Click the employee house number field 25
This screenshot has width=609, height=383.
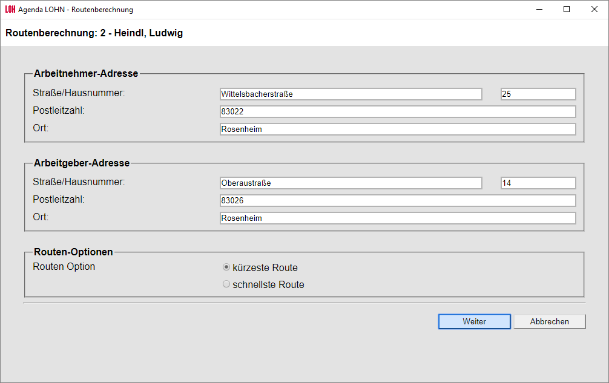[538, 94]
